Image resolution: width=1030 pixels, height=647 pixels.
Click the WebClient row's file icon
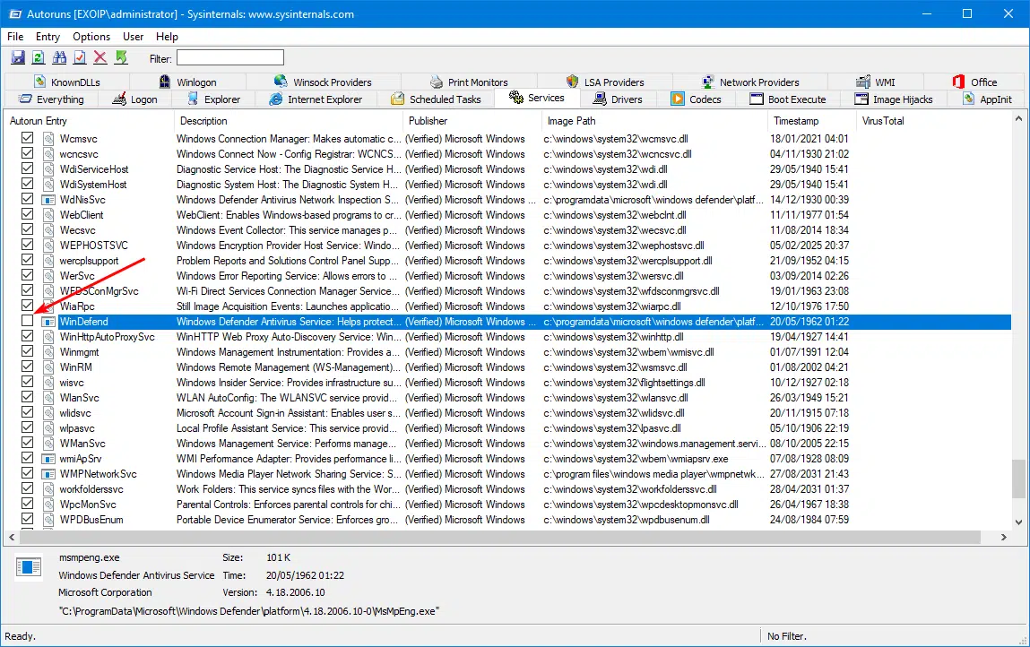(48, 215)
